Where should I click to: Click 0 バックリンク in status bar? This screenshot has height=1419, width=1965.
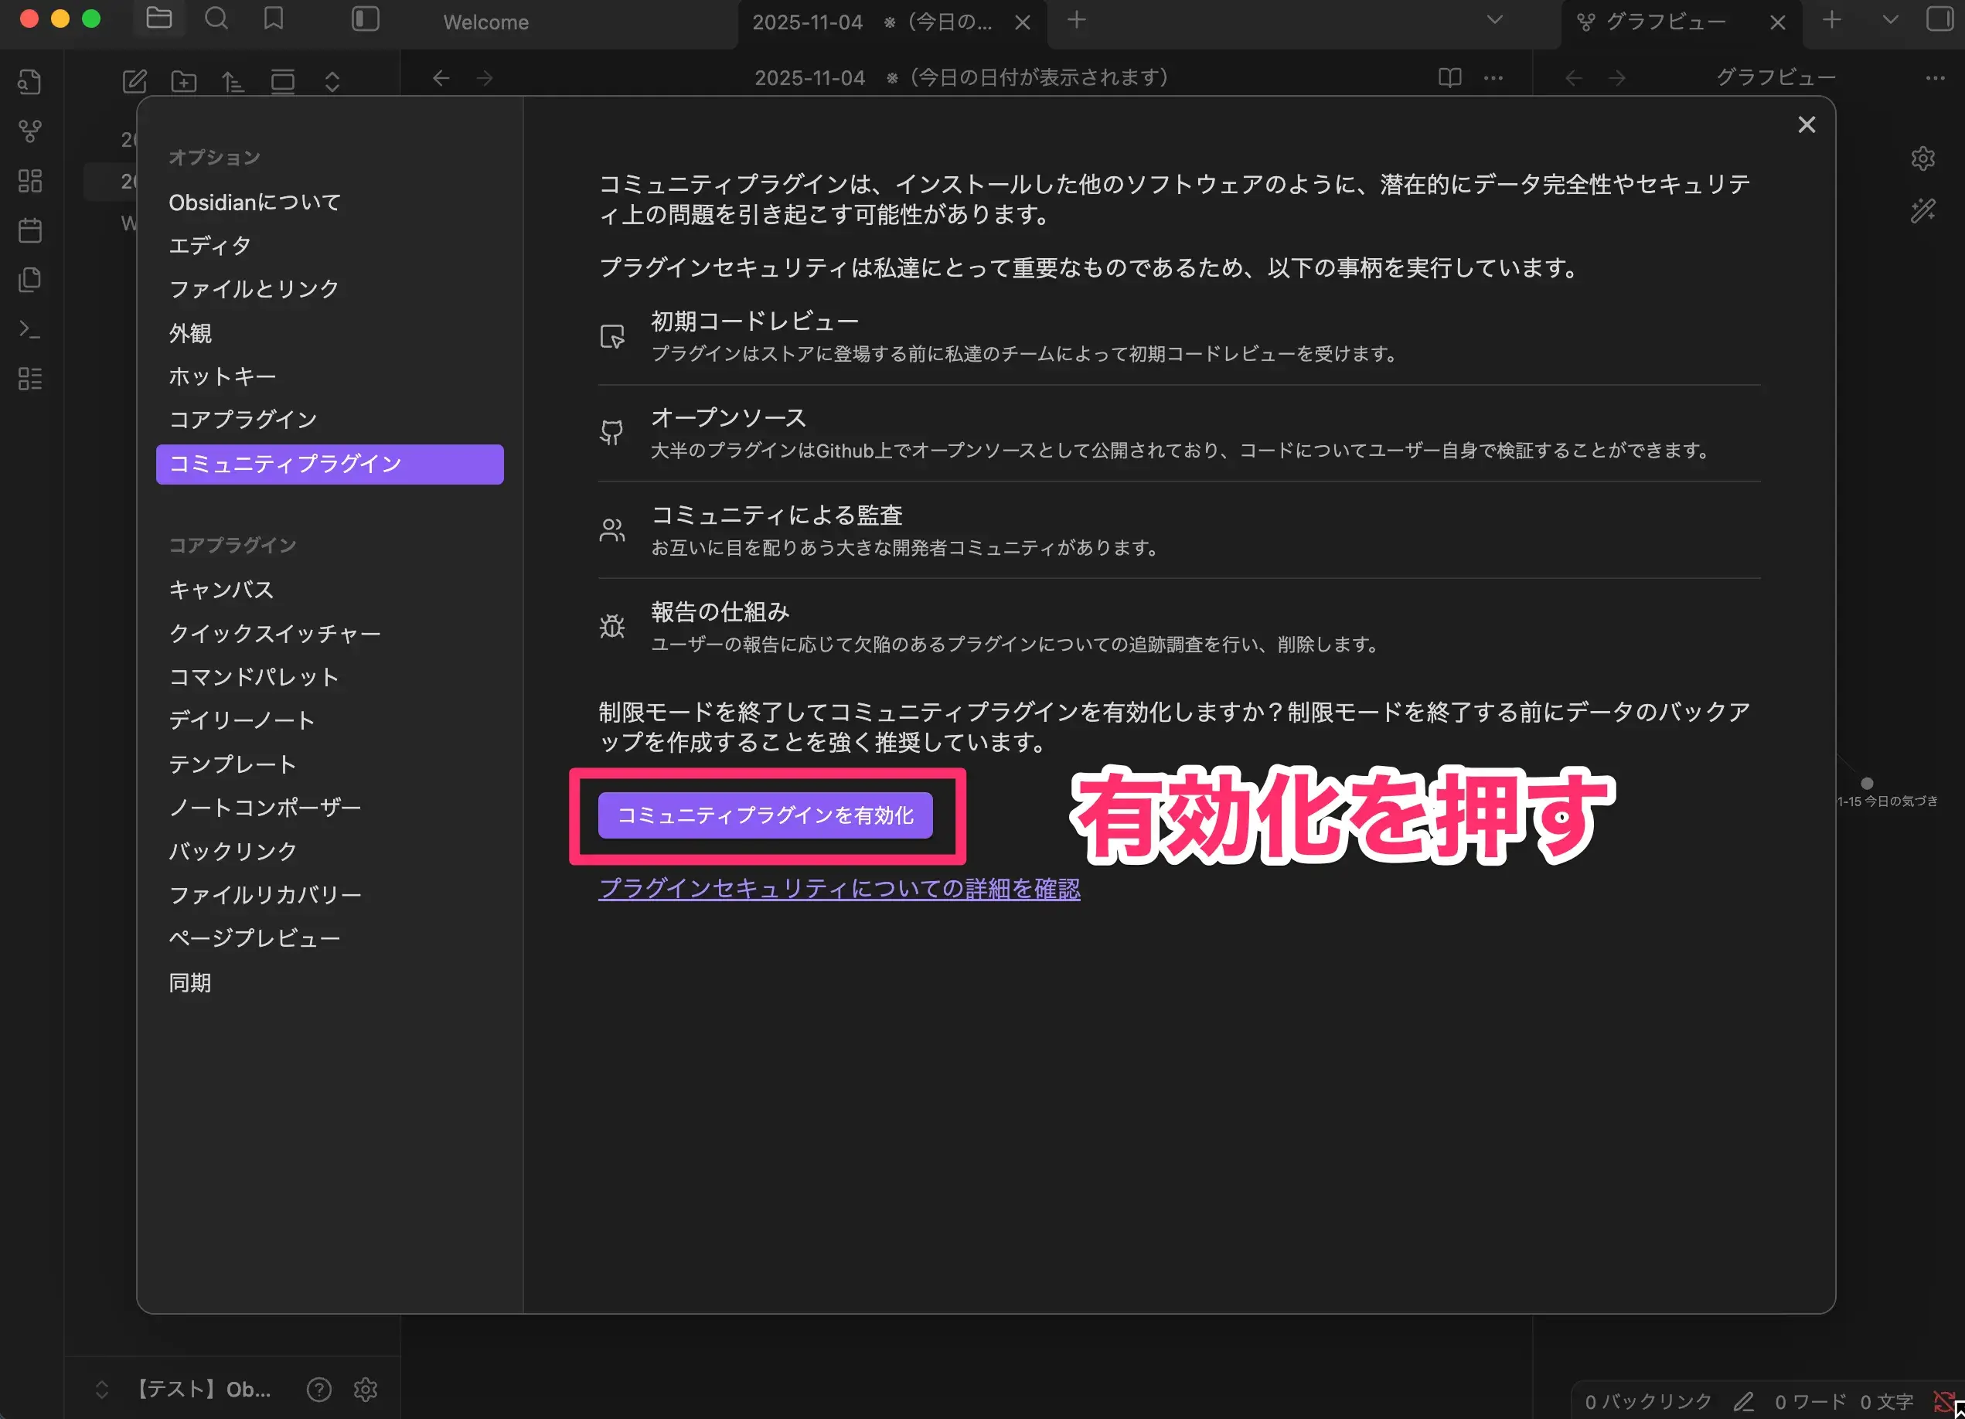pos(1648,1402)
